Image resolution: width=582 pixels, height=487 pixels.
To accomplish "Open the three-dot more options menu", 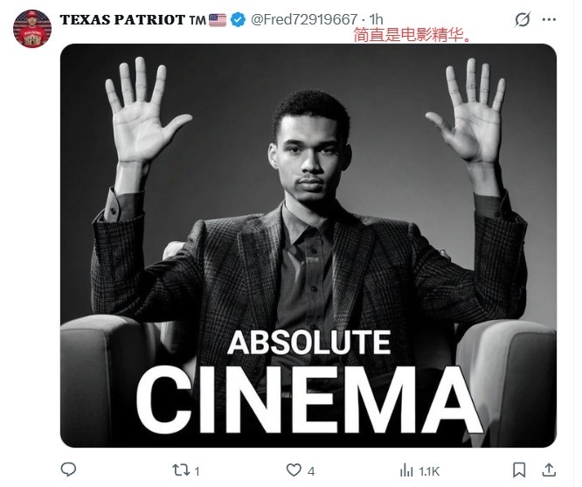I will (549, 20).
